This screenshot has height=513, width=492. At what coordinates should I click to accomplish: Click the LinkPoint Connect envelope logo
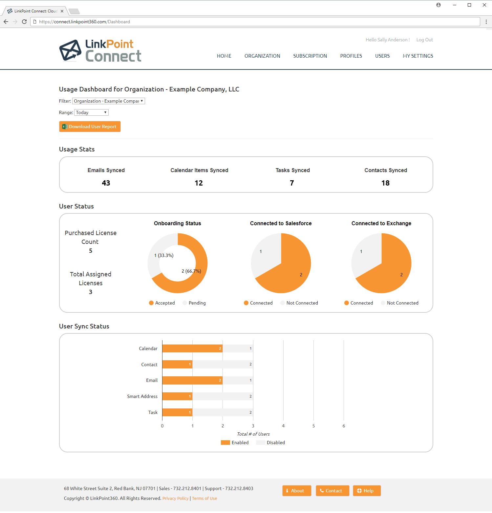[x=70, y=50]
